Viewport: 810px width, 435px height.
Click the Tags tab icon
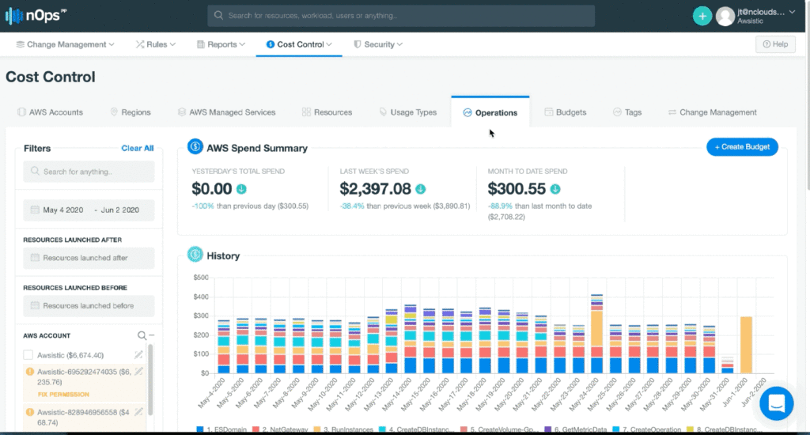tap(617, 112)
